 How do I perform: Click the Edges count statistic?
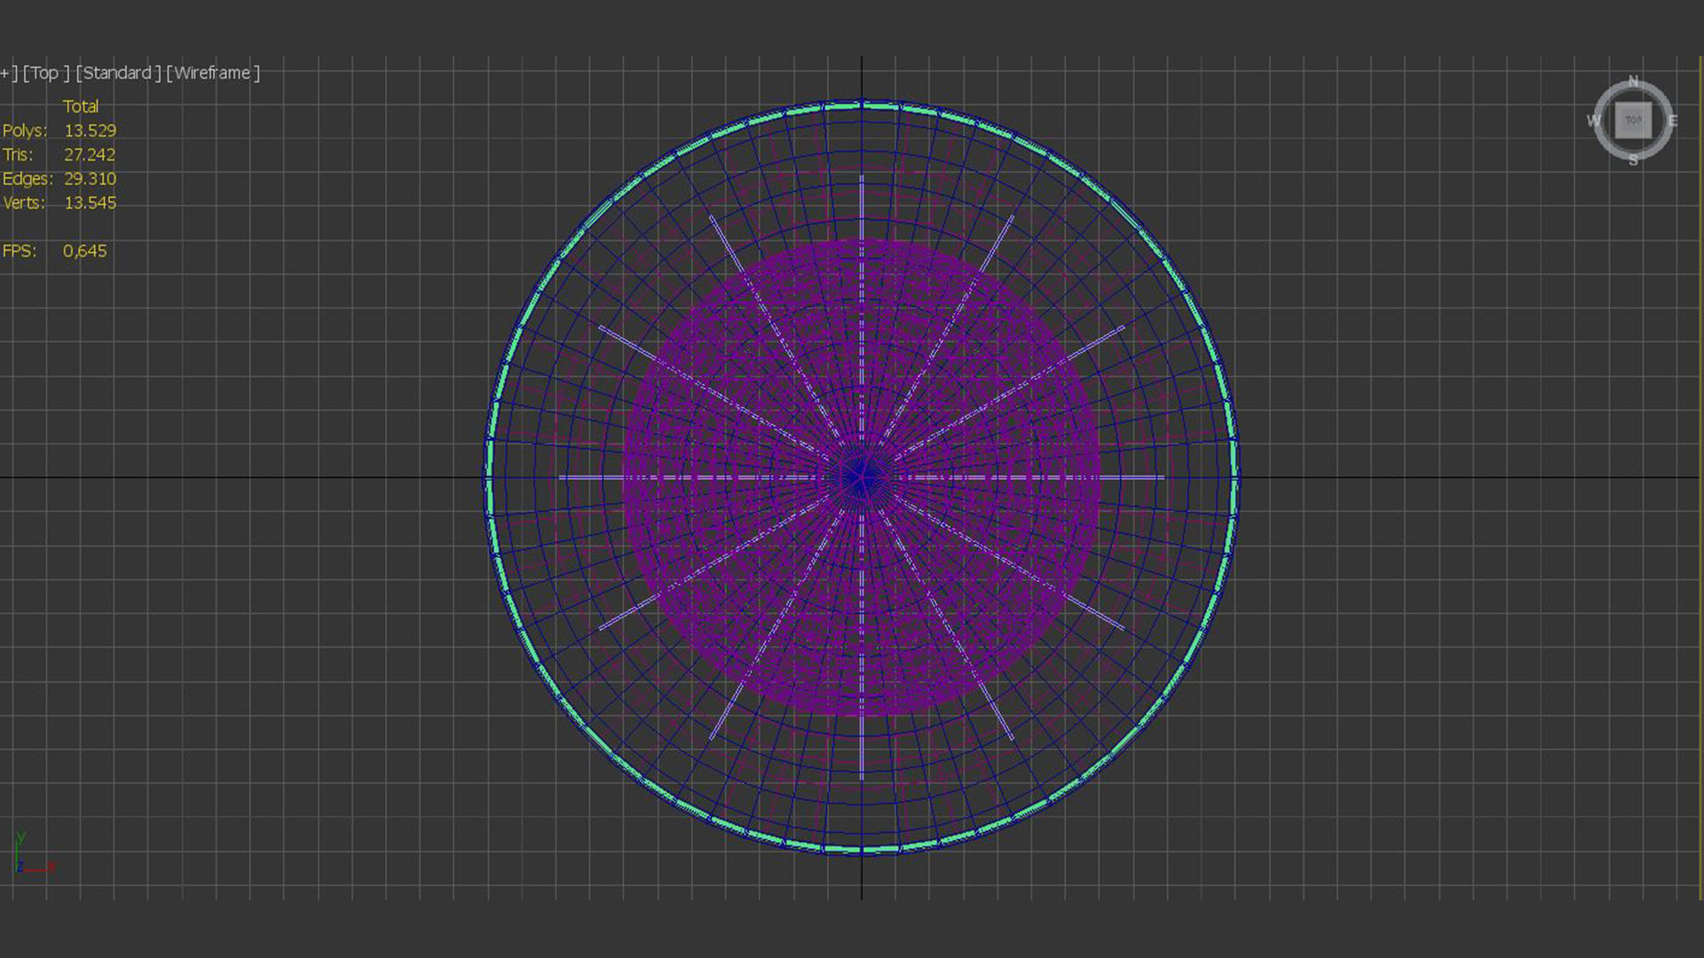(90, 178)
